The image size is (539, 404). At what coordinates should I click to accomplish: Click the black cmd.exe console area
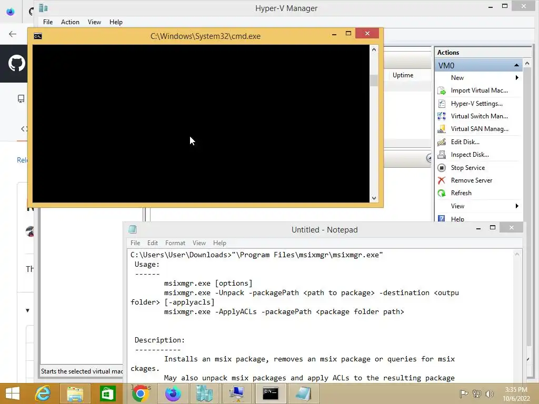tap(201, 124)
